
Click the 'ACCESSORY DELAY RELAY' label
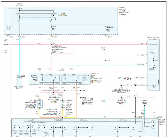point(62,15)
